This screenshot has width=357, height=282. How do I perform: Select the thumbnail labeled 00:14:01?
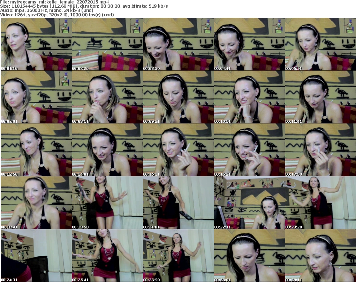click(107, 150)
